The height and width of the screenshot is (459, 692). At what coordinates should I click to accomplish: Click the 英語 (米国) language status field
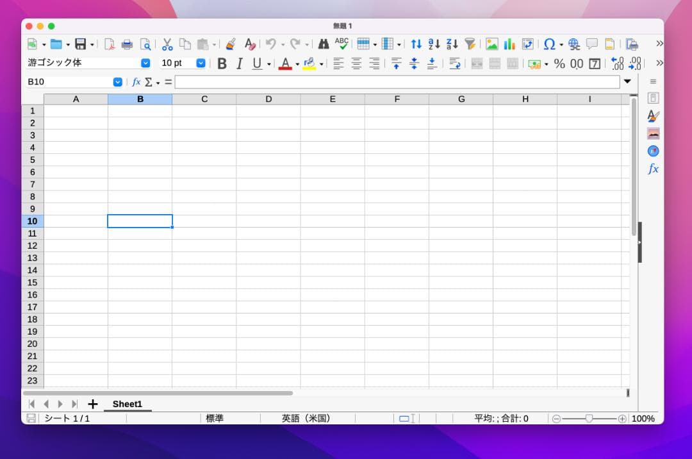coord(306,419)
